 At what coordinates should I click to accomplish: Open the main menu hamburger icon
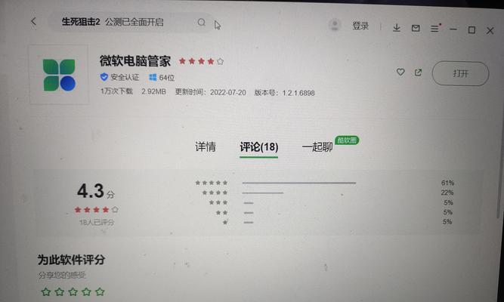434,29
